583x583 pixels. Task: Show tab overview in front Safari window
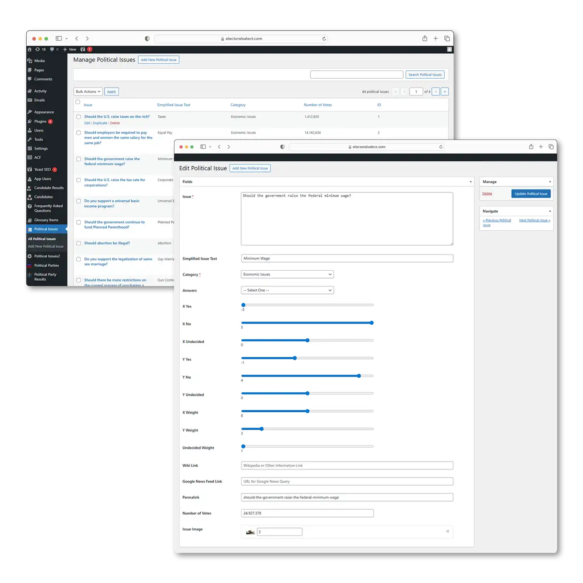pos(551,147)
